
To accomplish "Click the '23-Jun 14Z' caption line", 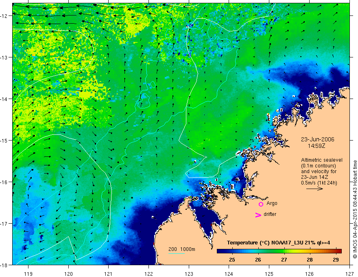I will [315, 177].
